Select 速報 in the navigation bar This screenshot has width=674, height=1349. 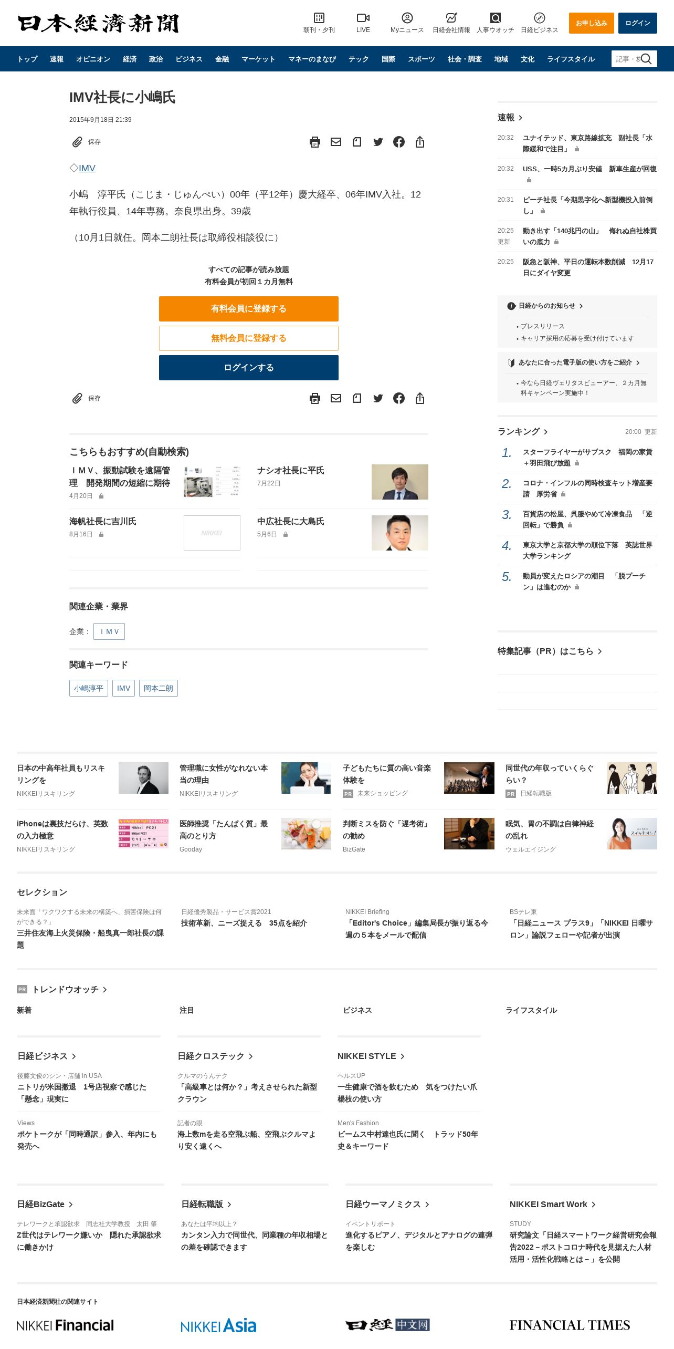pyautogui.click(x=57, y=59)
